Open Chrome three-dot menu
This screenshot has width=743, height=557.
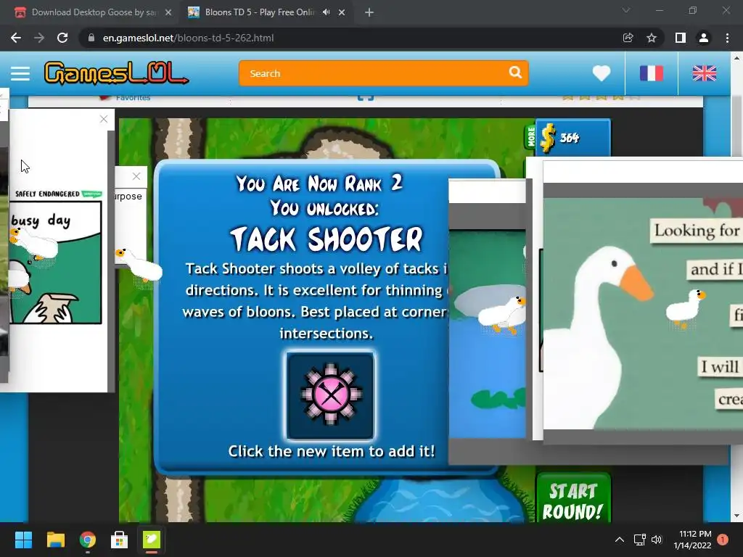pyautogui.click(x=727, y=38)
